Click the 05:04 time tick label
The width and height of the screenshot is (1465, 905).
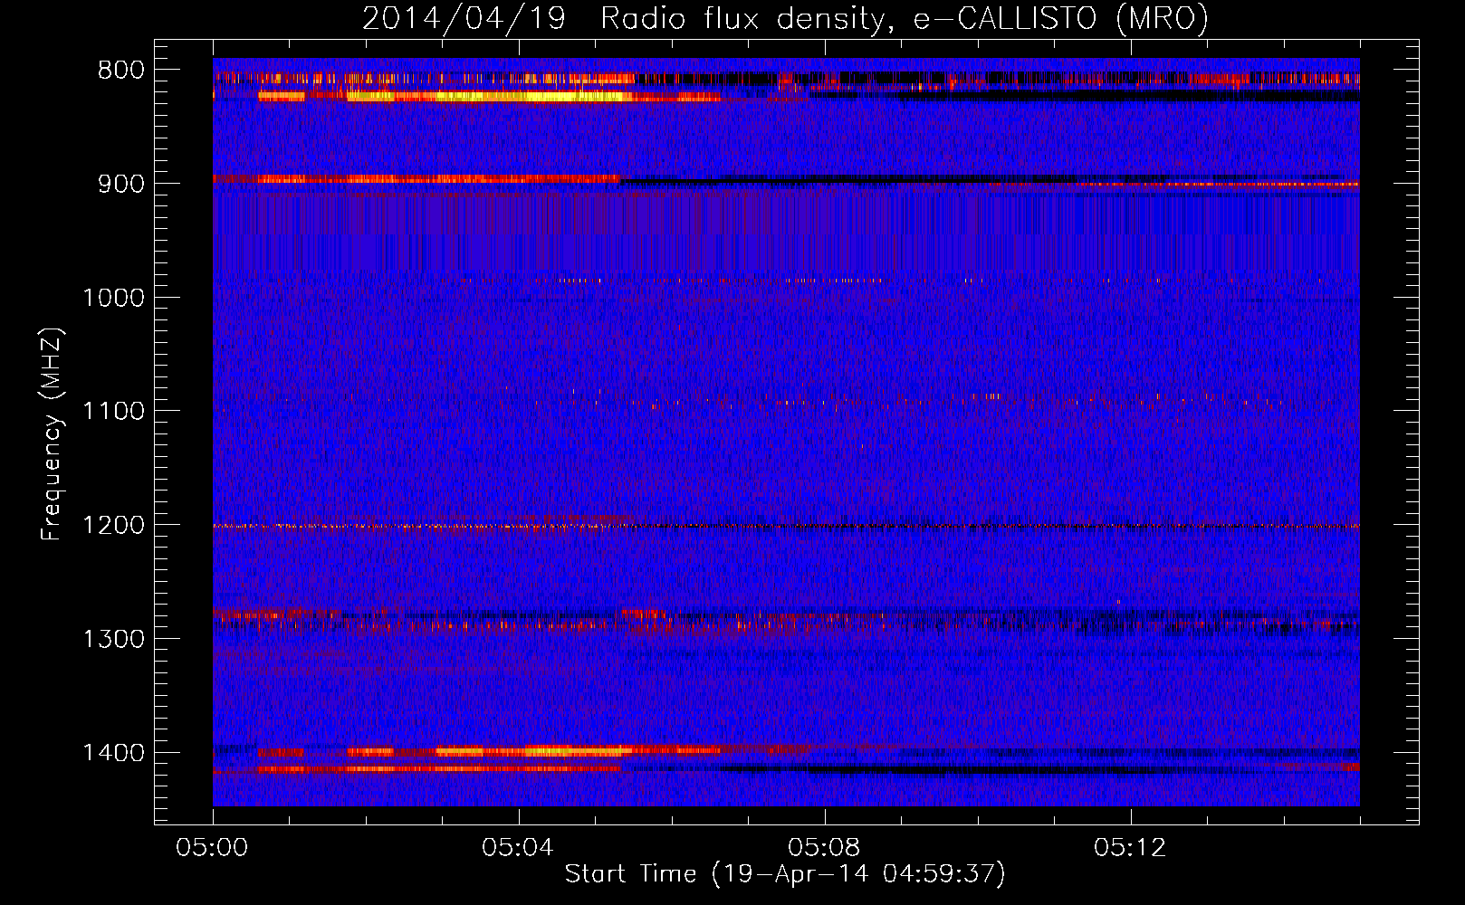[x=519, y=848]
